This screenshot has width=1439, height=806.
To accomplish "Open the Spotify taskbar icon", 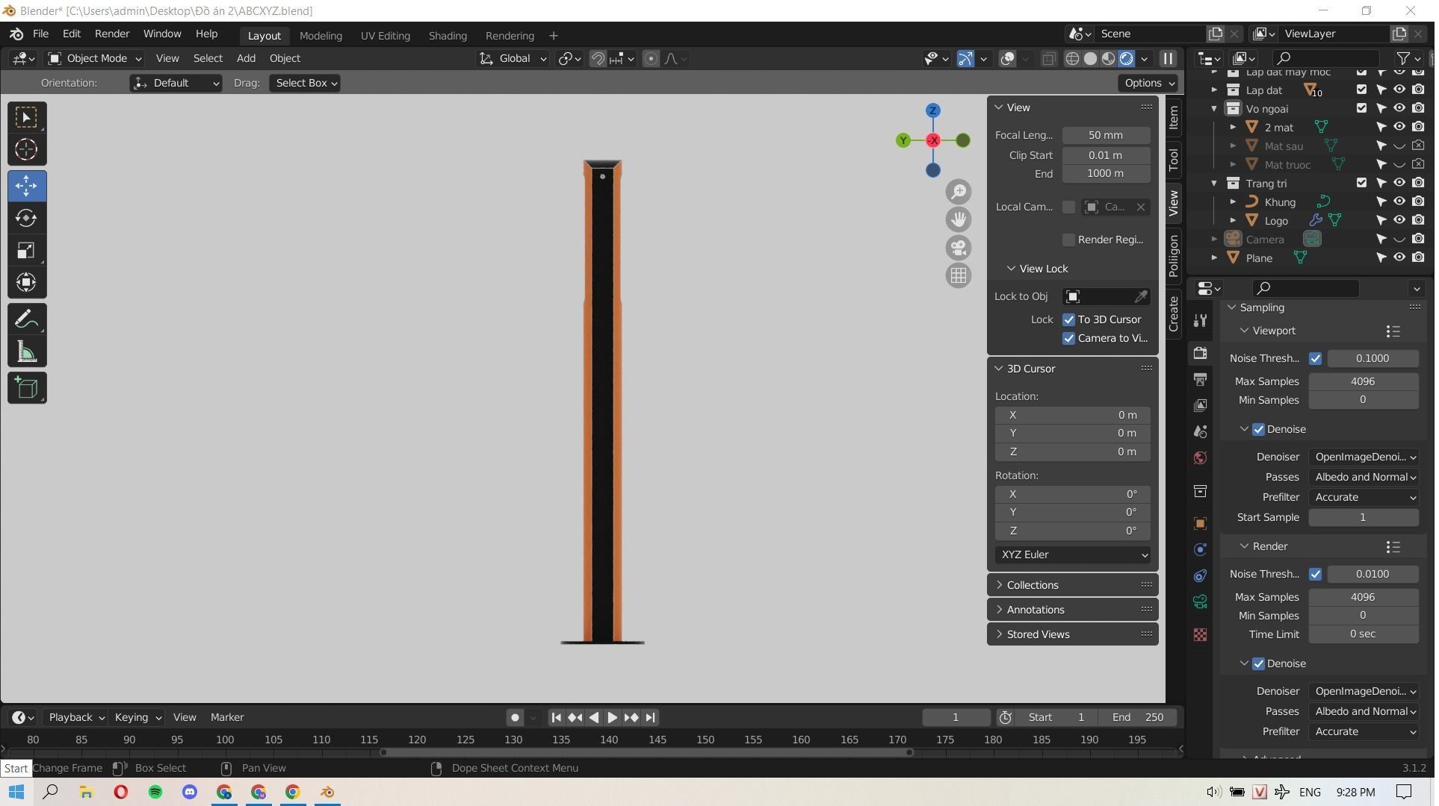I will click(x=155, y=792).
